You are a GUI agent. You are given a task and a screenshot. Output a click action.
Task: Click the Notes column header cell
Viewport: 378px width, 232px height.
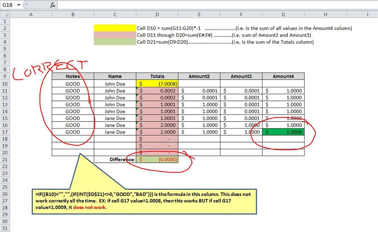pos(73,76)
